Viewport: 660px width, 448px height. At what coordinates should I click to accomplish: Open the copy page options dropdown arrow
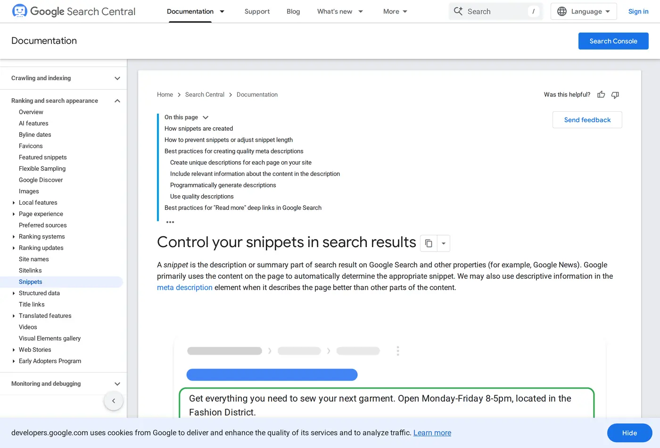(444, 243)
